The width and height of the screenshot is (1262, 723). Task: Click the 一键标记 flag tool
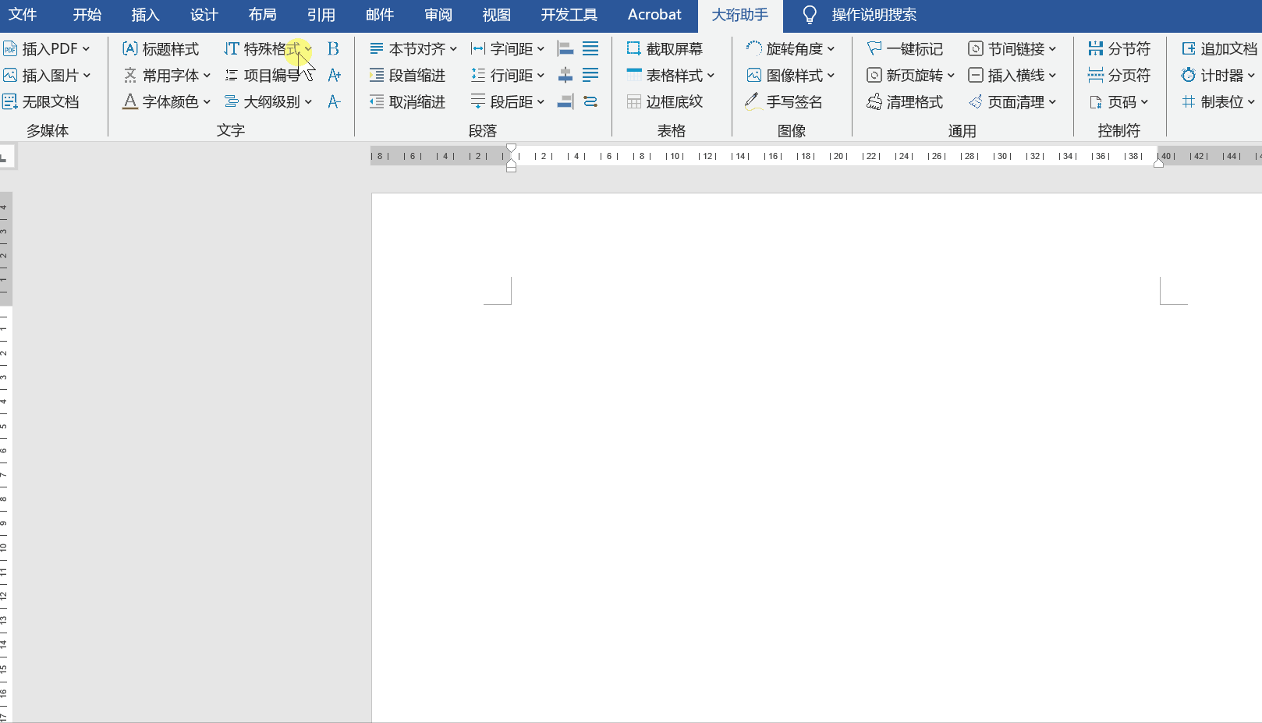click(905, 49)
